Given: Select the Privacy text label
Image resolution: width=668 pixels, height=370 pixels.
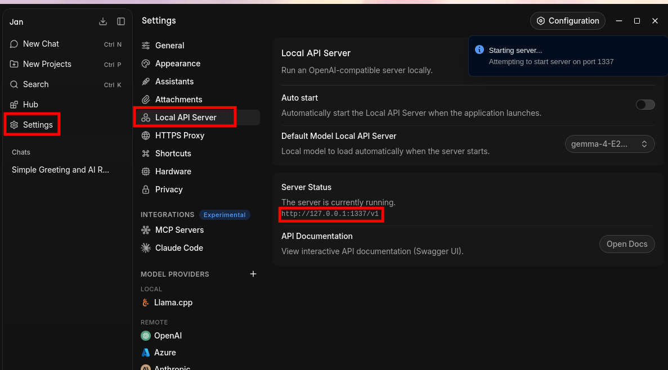Looking at the screenshot, I should (x=169, y=189).
